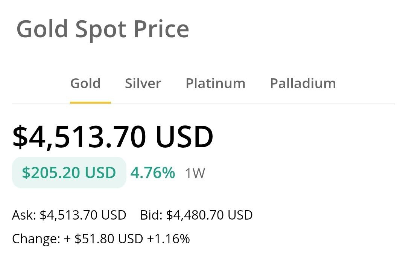Open the 1W timeframe selector

coord(195,174)
